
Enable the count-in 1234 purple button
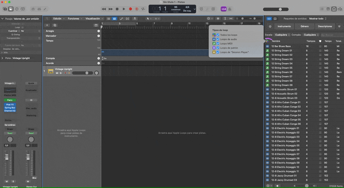[224, 9]
